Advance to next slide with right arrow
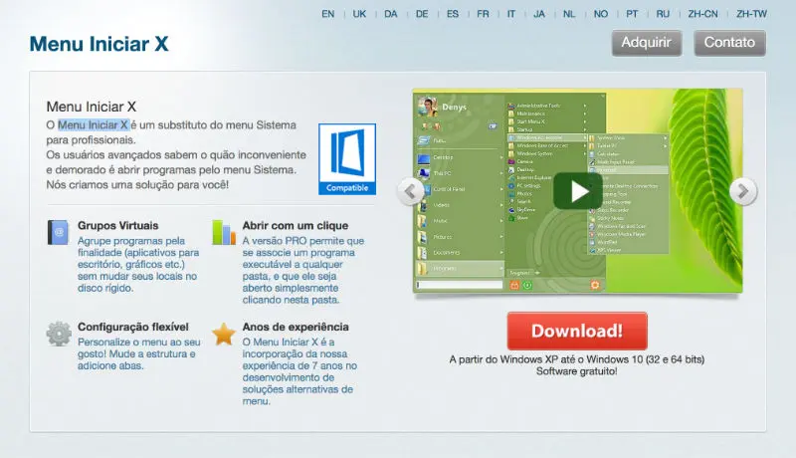This screenshot has width=796, height=458. tap(743, 190)
